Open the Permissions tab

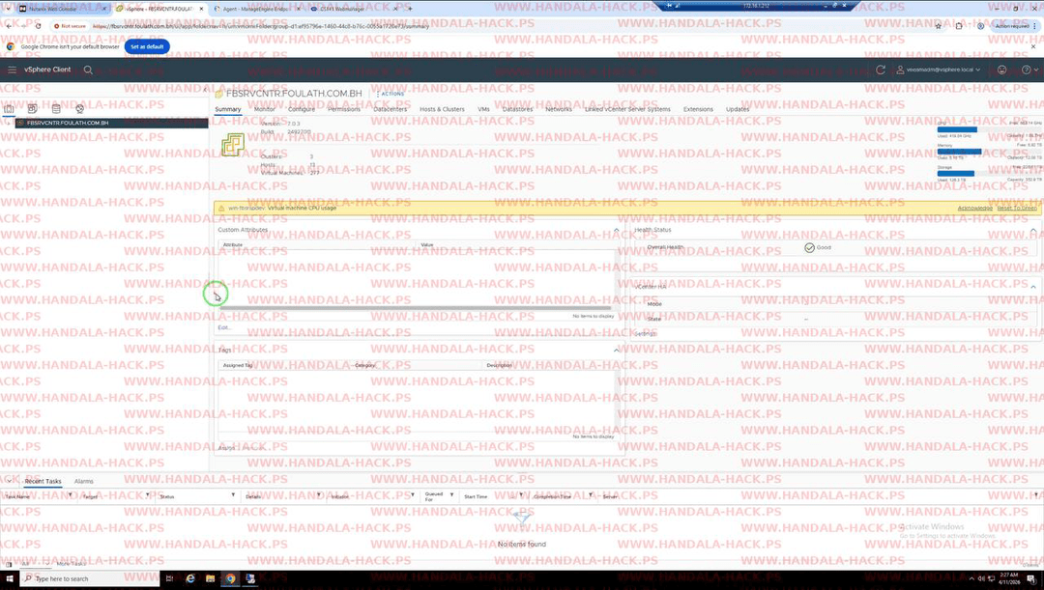point(343,109)
